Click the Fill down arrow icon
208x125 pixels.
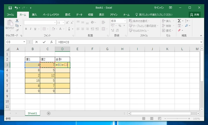179,26
